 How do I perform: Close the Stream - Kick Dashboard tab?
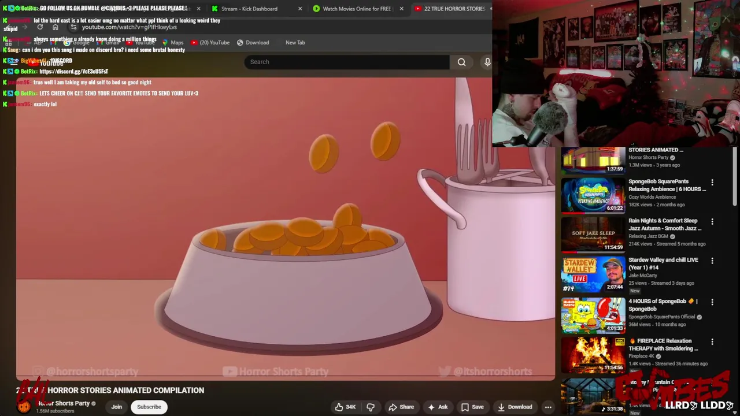pos(299,9)
